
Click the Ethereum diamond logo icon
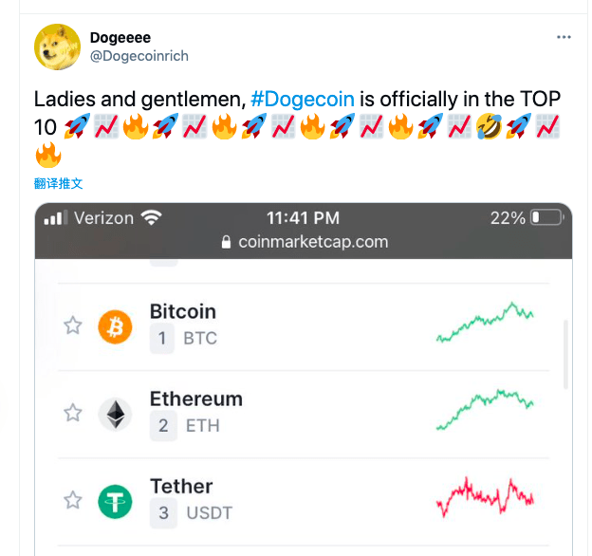pos(116,414)
